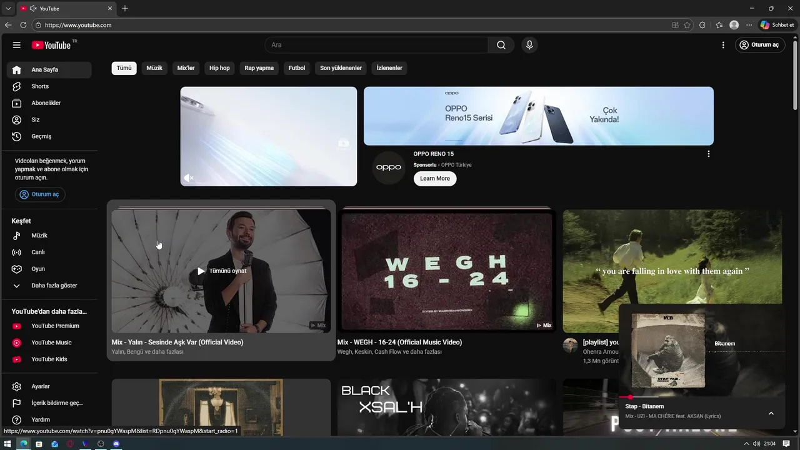Open Edge settings and more menu

(x=749, y=25)
